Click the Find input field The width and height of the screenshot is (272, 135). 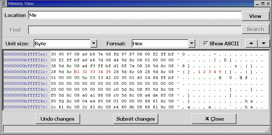point(135,30)
